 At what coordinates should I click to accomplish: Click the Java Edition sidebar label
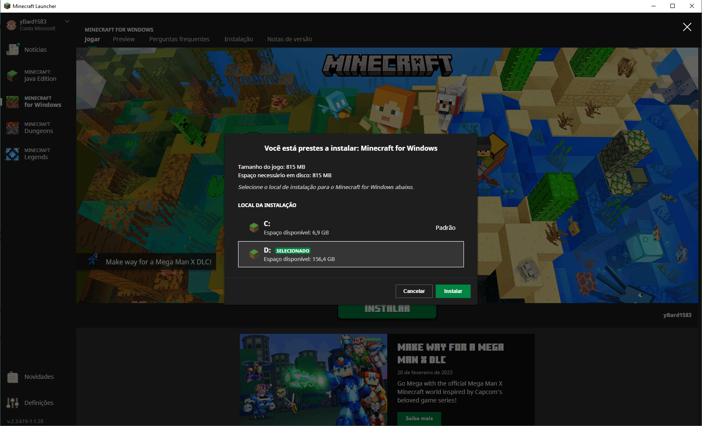pyautogui.click(x=40, y=79)
